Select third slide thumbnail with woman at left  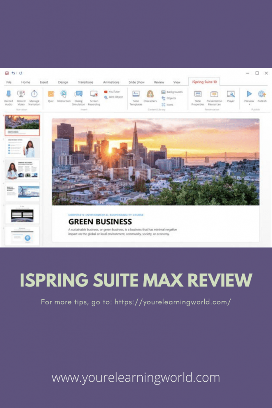coord(22,170)
